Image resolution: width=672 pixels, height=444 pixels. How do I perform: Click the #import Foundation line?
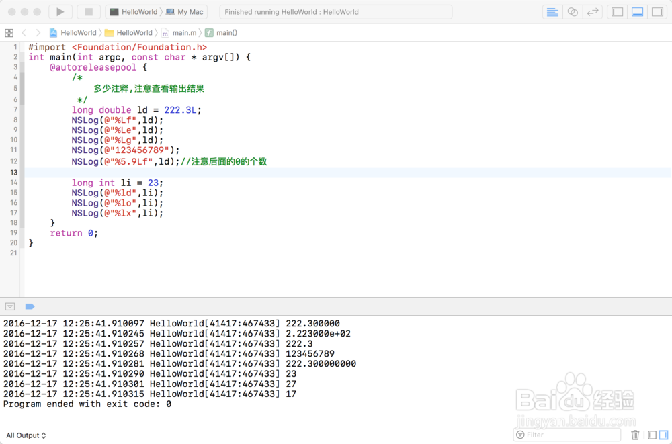118,47
